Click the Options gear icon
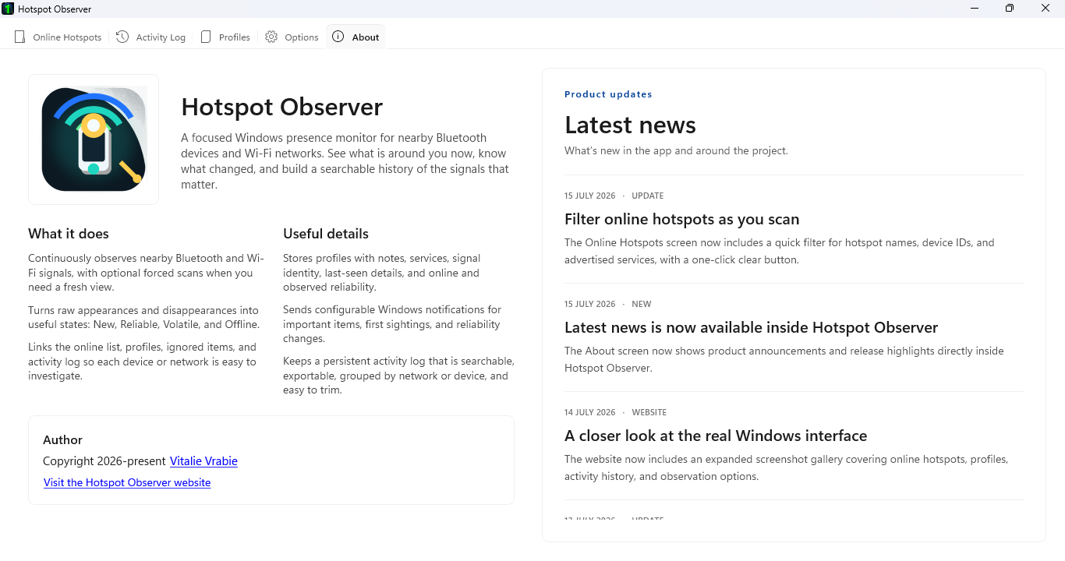Image resolution: width=1065 pixels, height=561 pixels. (271, 37)
